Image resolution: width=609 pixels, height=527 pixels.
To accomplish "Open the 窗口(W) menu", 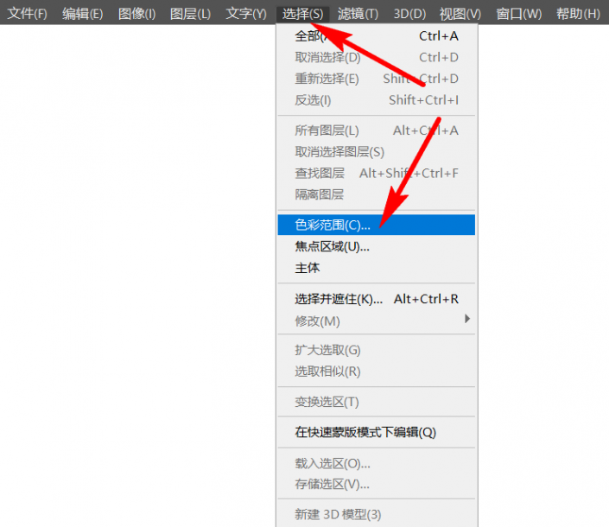I will point(518,14).
